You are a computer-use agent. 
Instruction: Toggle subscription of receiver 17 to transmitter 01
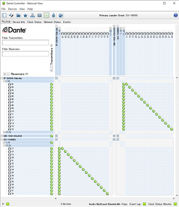click(62, 148)
